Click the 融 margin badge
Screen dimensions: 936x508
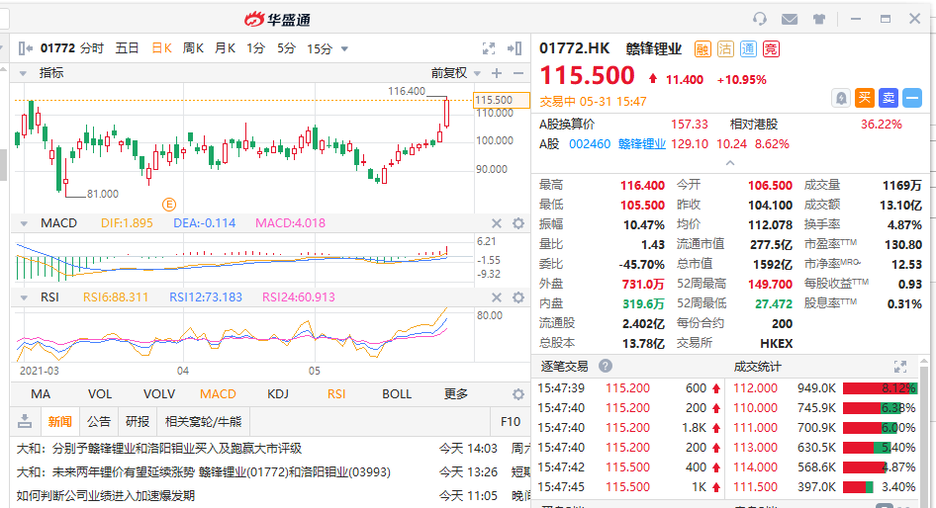(x=702, y=48)
